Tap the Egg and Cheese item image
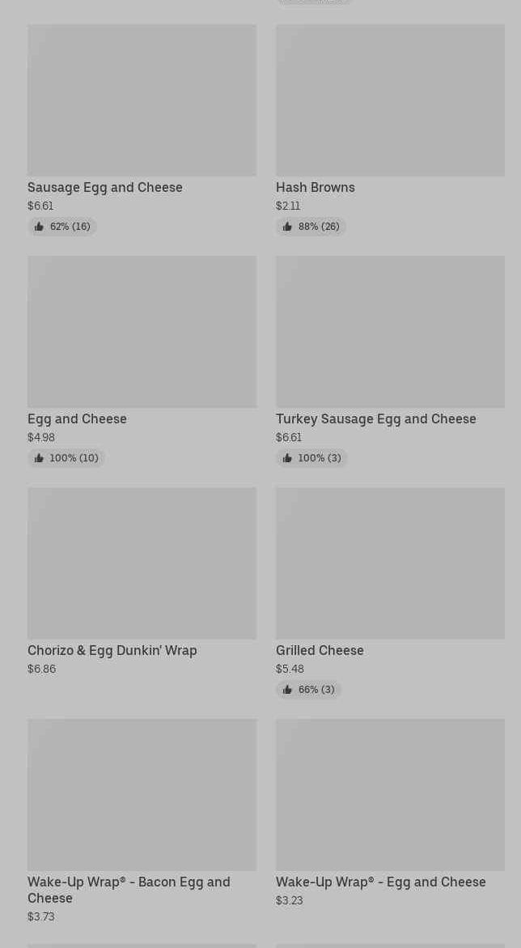Viewport: 521px width, 948px height. tap(142, 331)
